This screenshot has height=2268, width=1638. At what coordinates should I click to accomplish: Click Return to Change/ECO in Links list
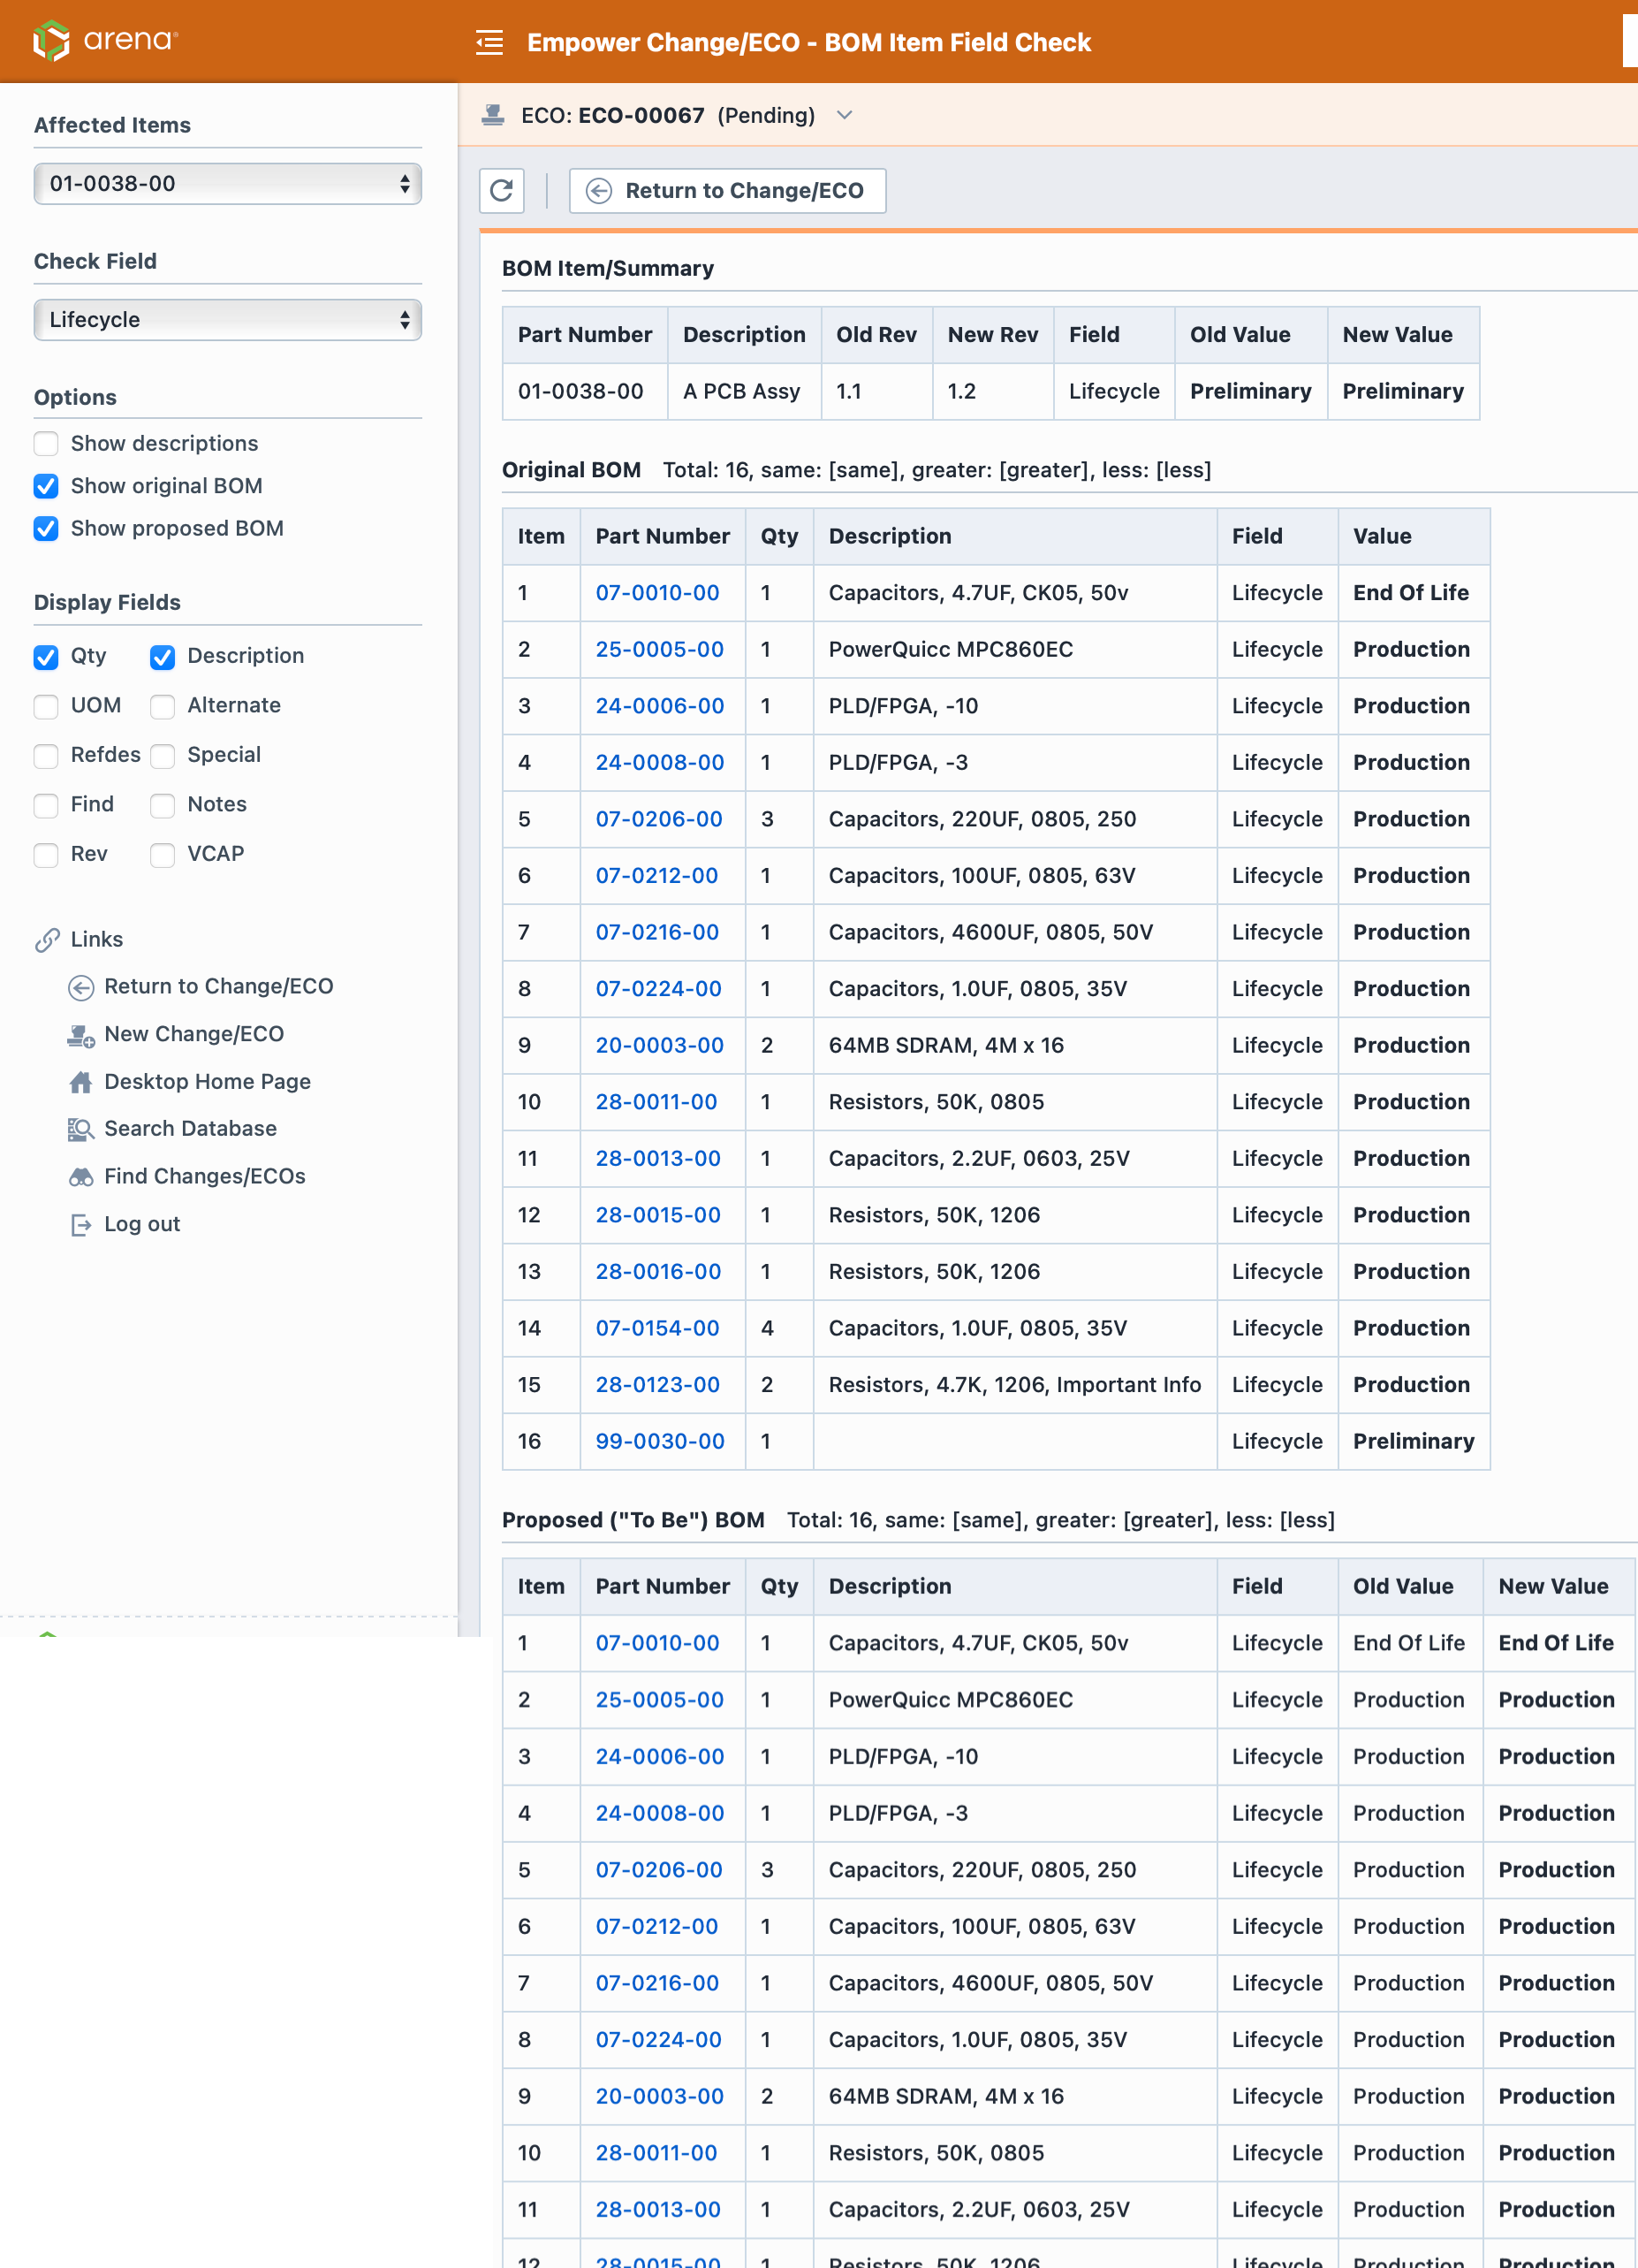[x=218, y=986]
